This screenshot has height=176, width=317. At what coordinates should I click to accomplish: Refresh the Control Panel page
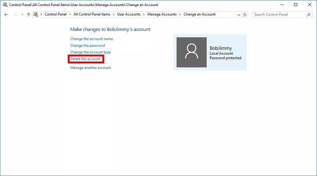245,14
